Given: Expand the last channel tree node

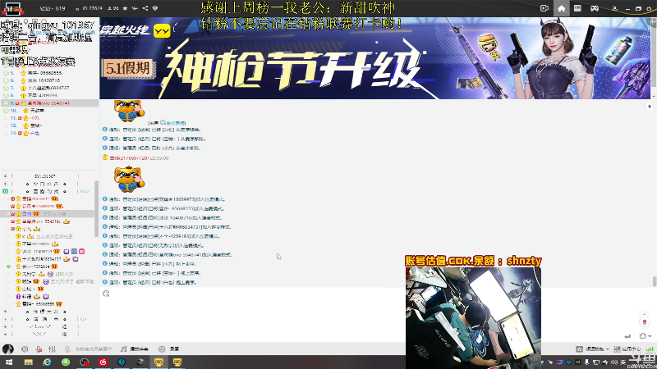Looking at the screenshot, I should tap(6, 335).
